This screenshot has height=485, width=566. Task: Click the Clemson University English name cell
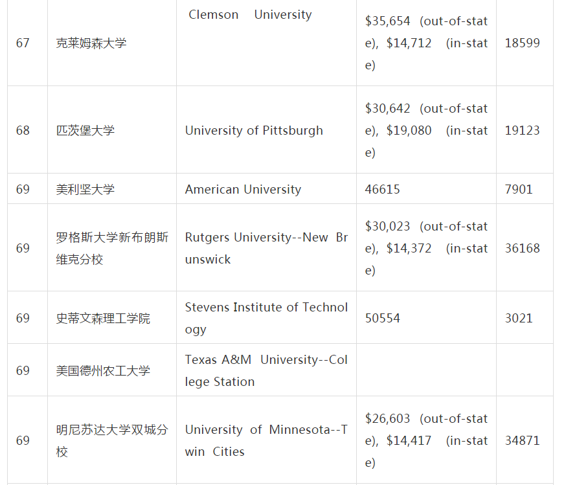pyautogui.click(x=250, y=15)
